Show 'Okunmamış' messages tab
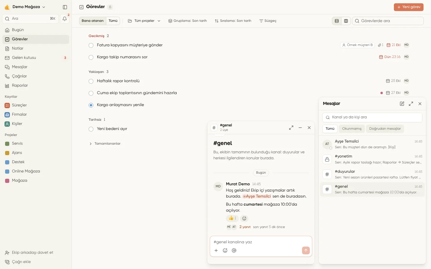This screenshot has width=431, height=269. point(352,129)
